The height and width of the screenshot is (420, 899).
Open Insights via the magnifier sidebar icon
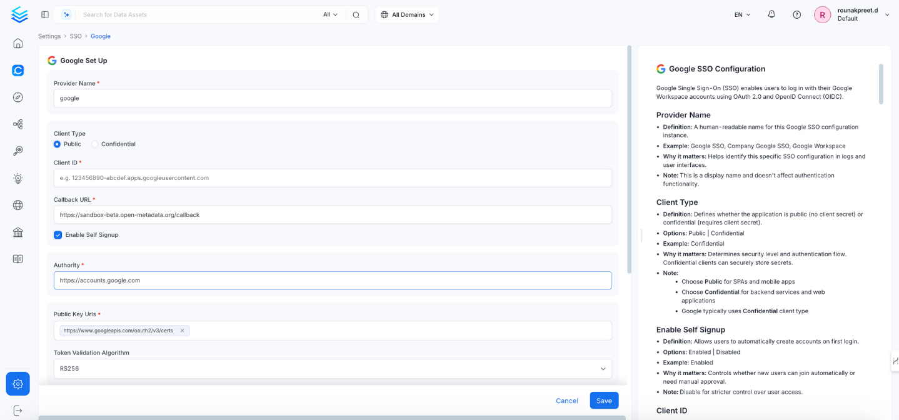pos(18,151)
